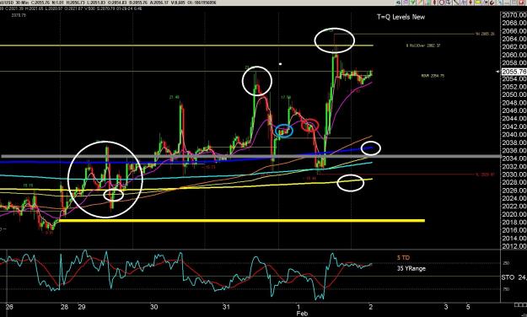Click the zoom-out magnifier icon in top toolbar
This screenshot has width=527, height=317.
(x=442, y=3)
